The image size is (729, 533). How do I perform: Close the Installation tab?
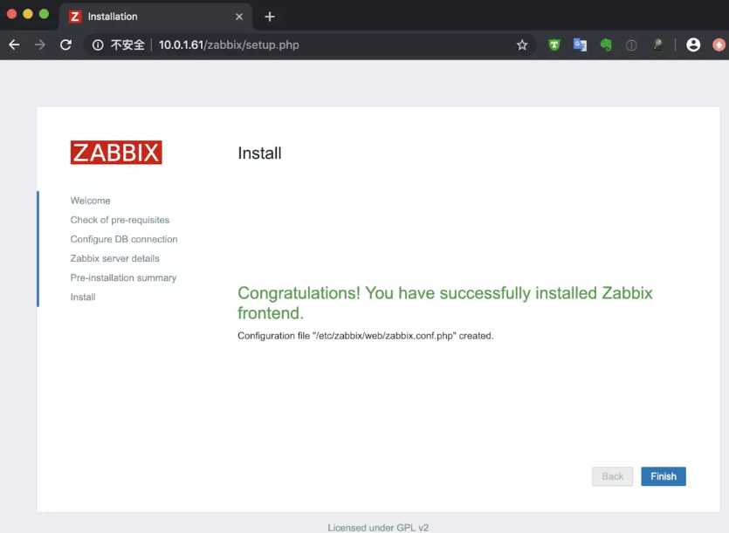239,17
